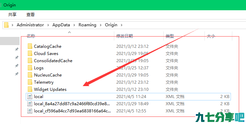Click the date 2021/4/5 11:24
246x124 pixels.
pyautogui.click(x=131, y=97)
